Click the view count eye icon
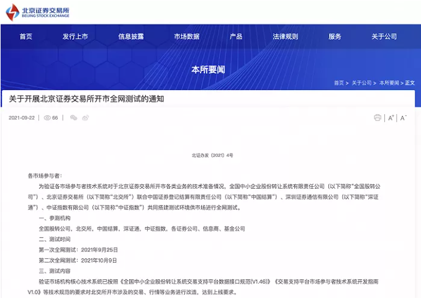The width and height of the screenshot is (421, 306). click(47, 118)
